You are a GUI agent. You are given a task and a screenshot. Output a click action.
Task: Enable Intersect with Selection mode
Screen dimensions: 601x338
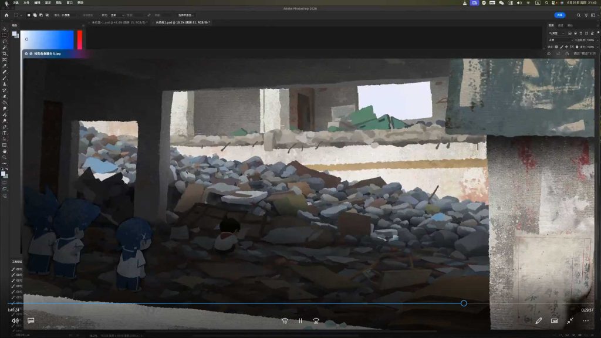(x=47, y=15)
